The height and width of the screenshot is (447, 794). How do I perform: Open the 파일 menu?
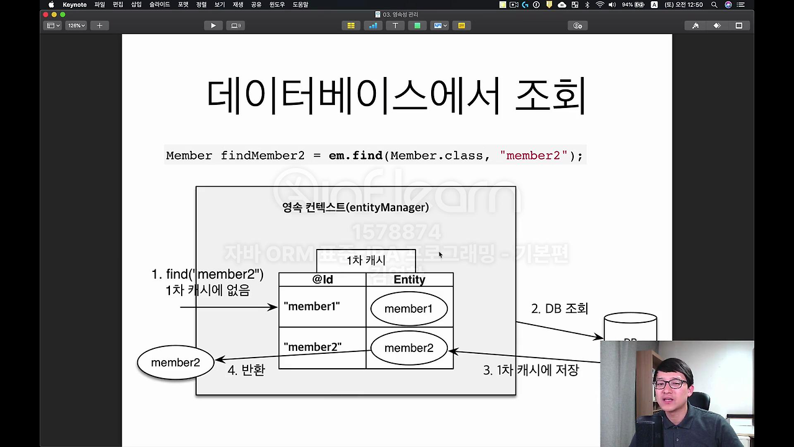[100, 4]
